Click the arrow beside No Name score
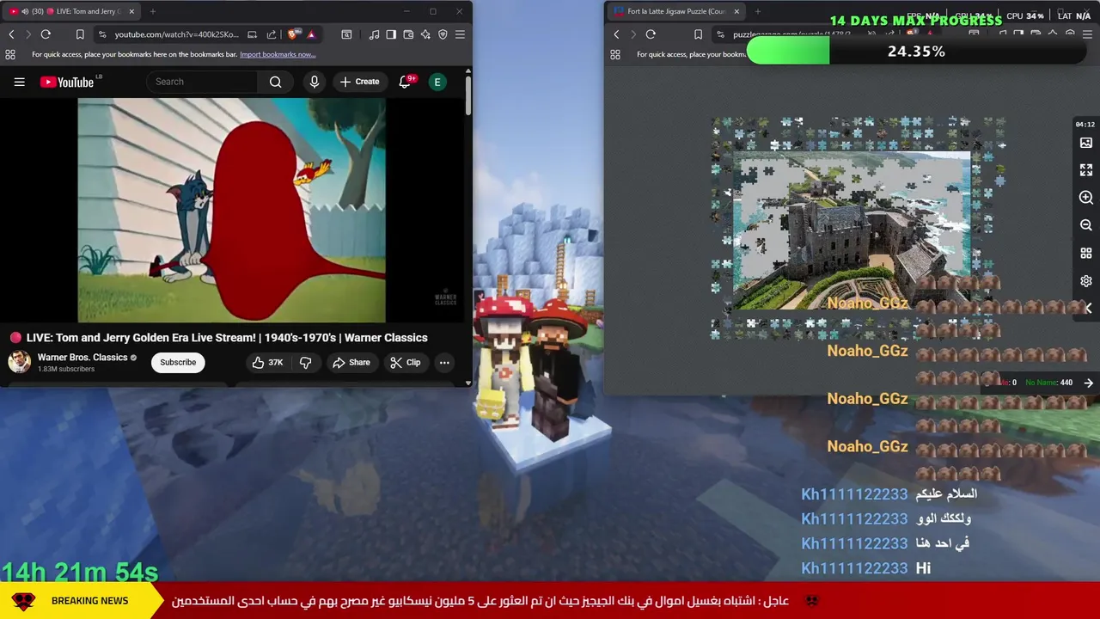This screenshot has width=1100, height=619. point(1088,383)
